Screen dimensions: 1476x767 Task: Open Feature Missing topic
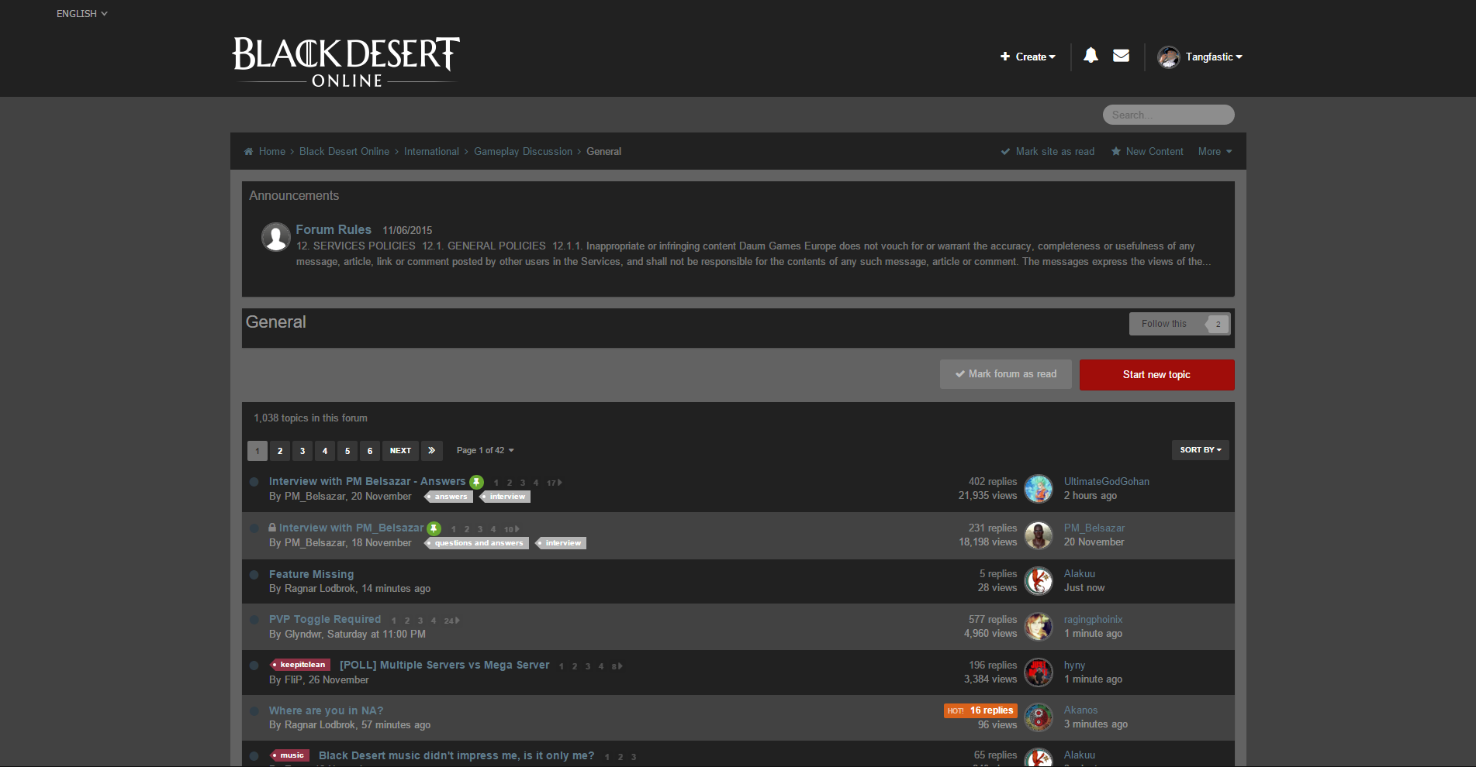click(311, 574)
